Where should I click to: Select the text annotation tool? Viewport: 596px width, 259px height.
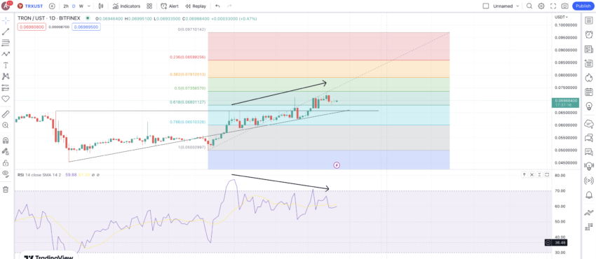(6, 65)
